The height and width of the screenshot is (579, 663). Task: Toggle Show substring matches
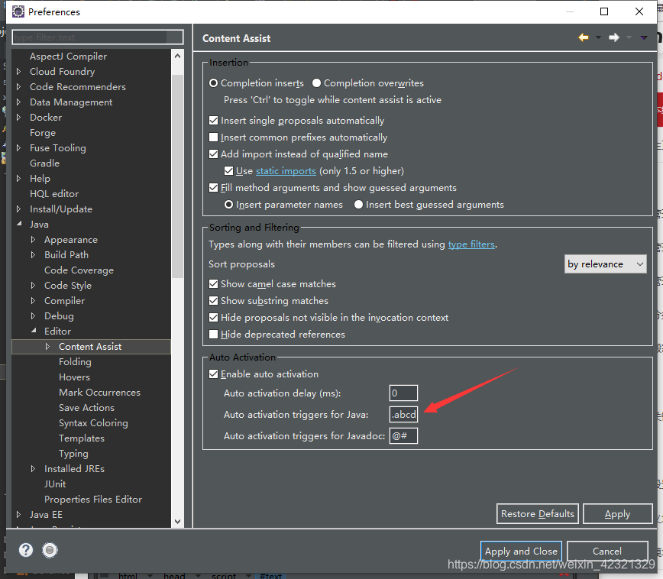click(214, 301)
